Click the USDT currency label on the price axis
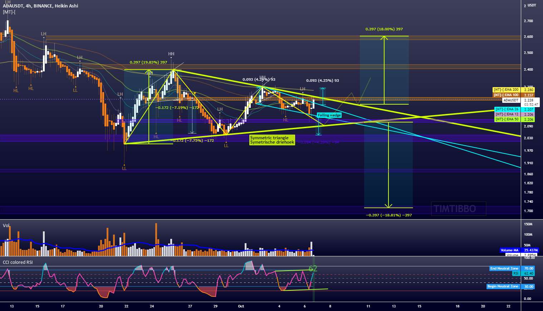 click(x=532, y=5)
